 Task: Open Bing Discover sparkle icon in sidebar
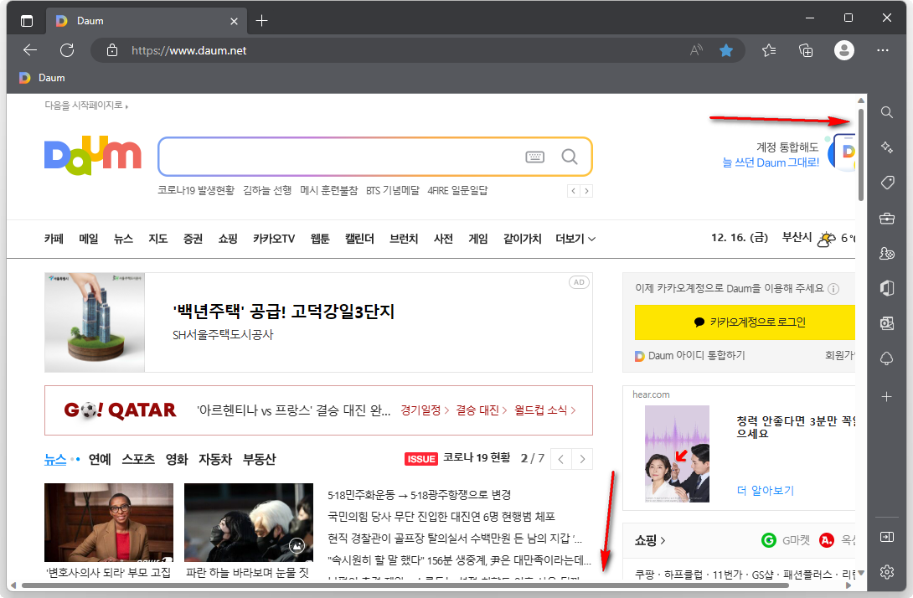point(886,147)
